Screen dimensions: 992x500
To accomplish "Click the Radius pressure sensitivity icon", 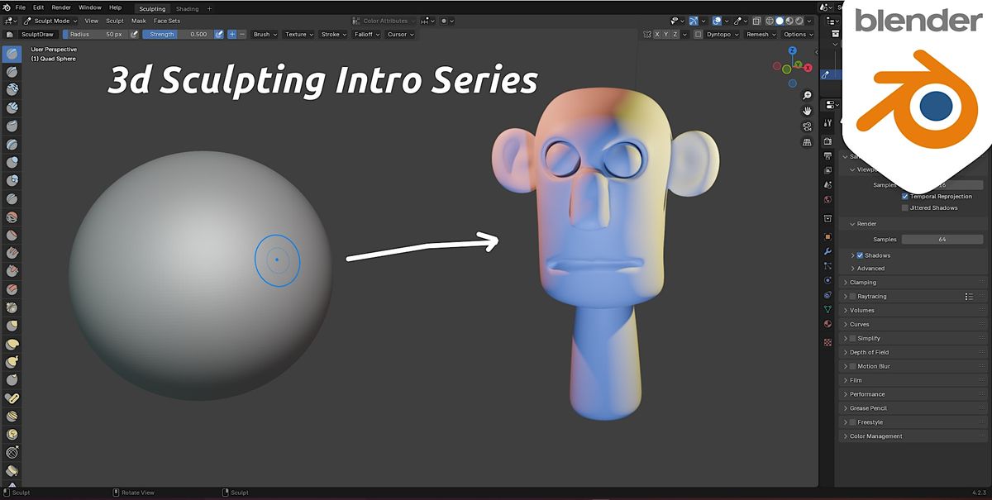I will click(134, 35).
